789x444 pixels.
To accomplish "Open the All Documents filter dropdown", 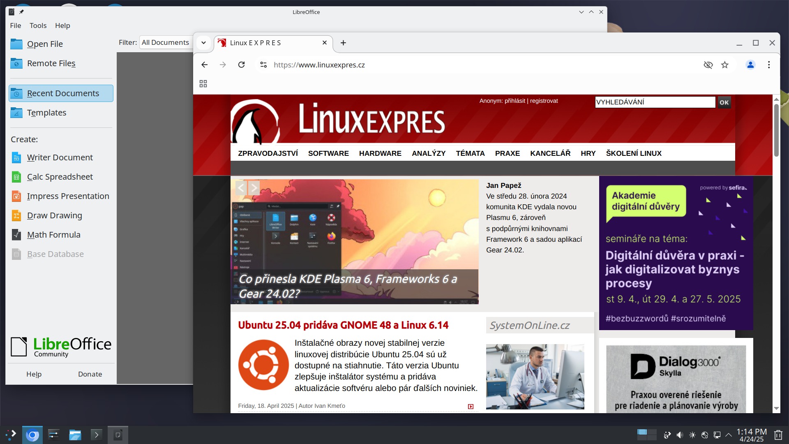I will coord(166,42).
